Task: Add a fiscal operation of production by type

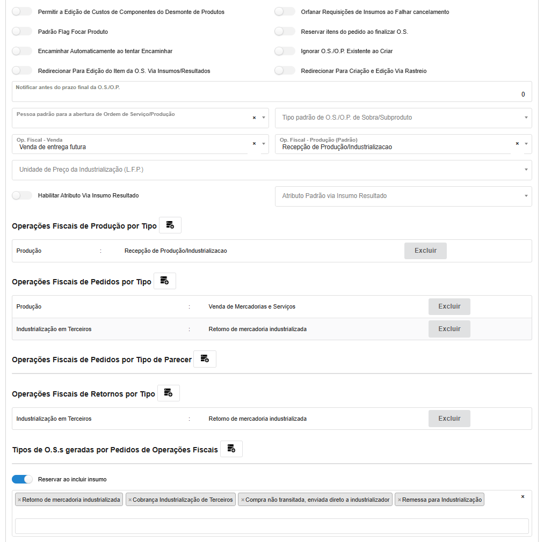Action: point(170,225)
